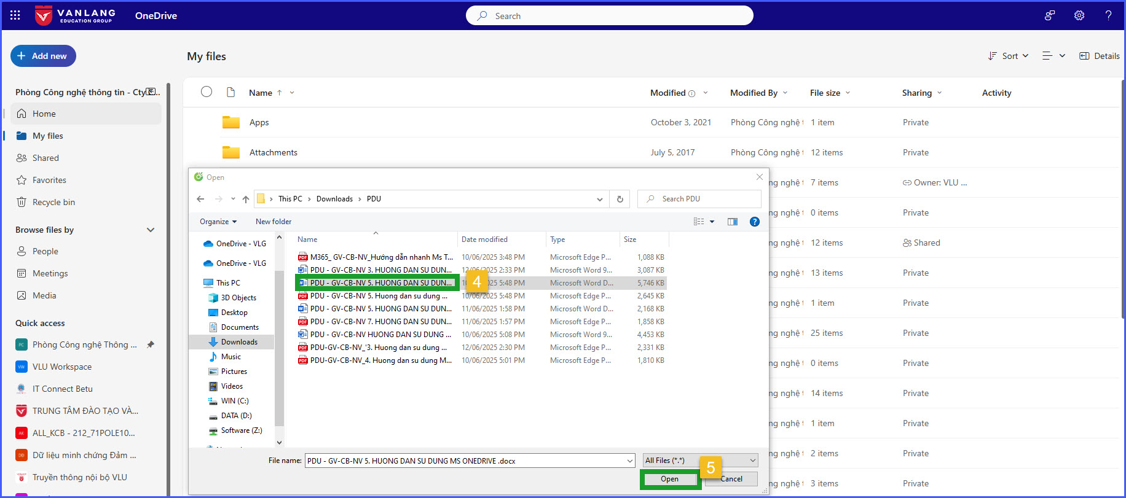Click the Search PDU field
The image size is (1126, 498).
pyautogui.click(x=699, y=199)
